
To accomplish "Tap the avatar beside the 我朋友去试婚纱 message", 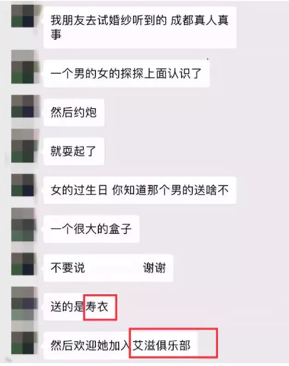I will [x=23, y=16].
